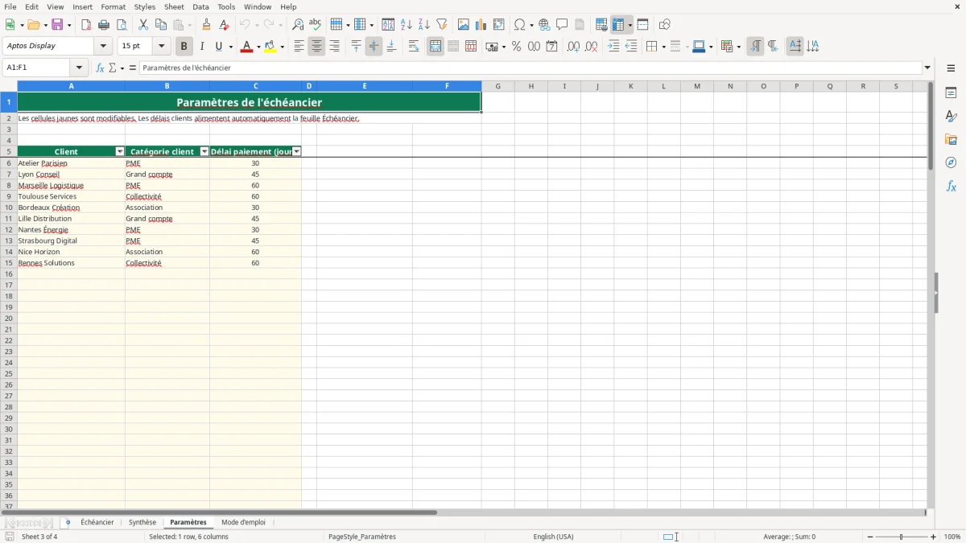Copy the selection to clipboard
This screenshot has height=543, width=966.
click(x=161, y=25)
